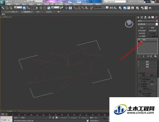Open the object color swatch
The height and width of the screenshot is (122, 159).
pos(157,21)
